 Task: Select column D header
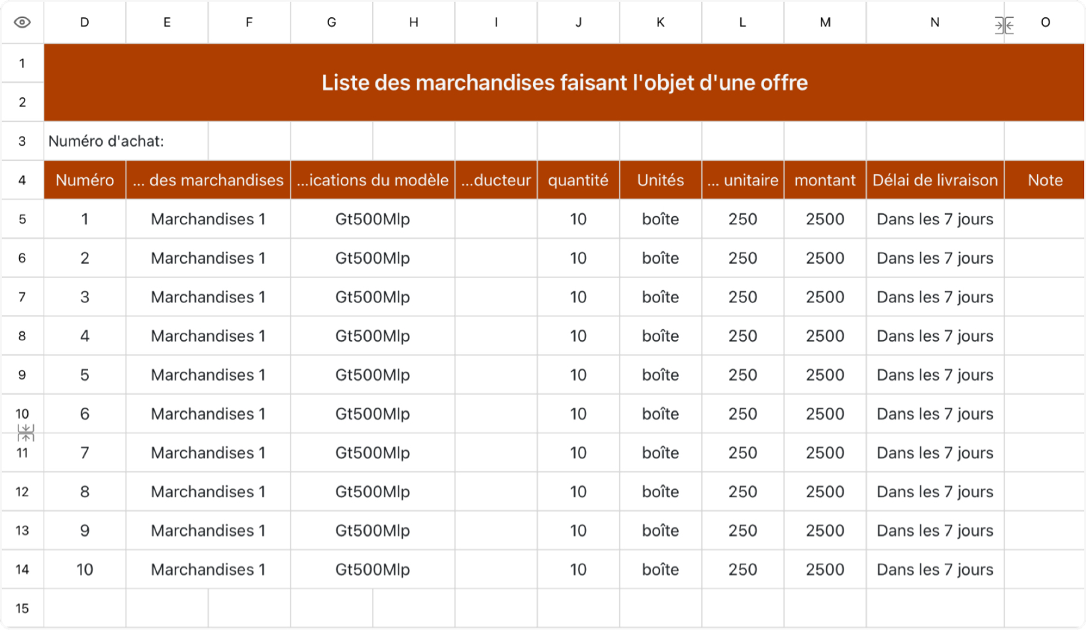point(85,22)
